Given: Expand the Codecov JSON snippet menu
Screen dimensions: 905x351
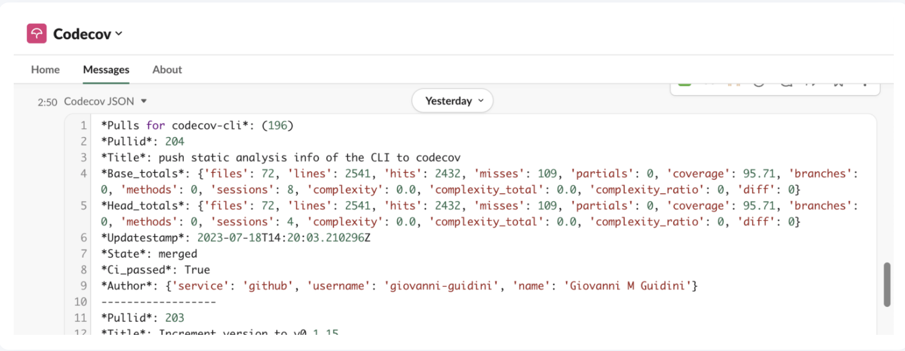Looking at the screenshot, I should tap(144, 101).
